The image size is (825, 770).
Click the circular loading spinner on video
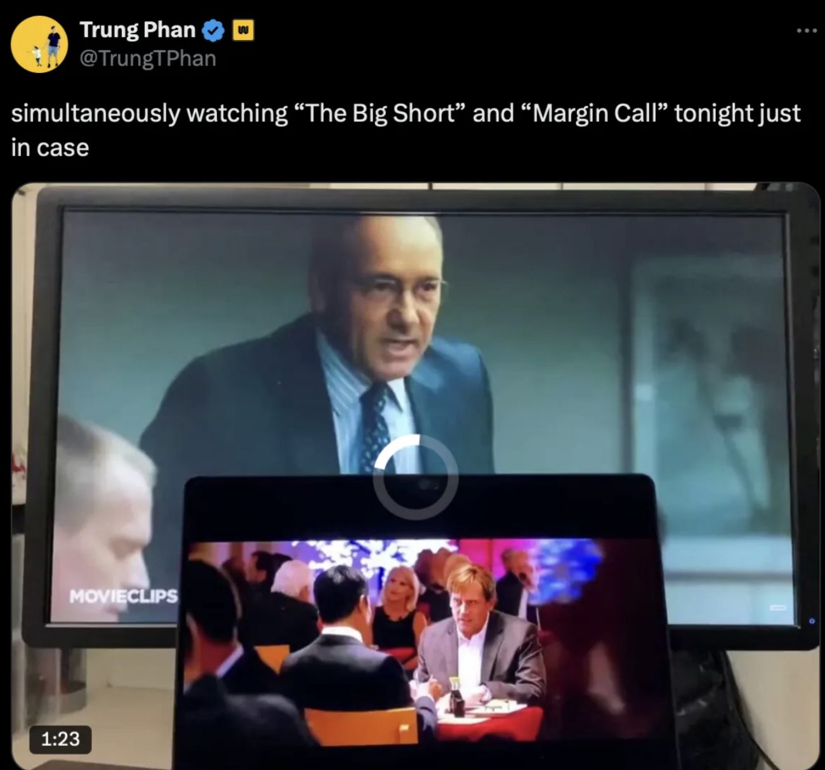click(416, 477)
